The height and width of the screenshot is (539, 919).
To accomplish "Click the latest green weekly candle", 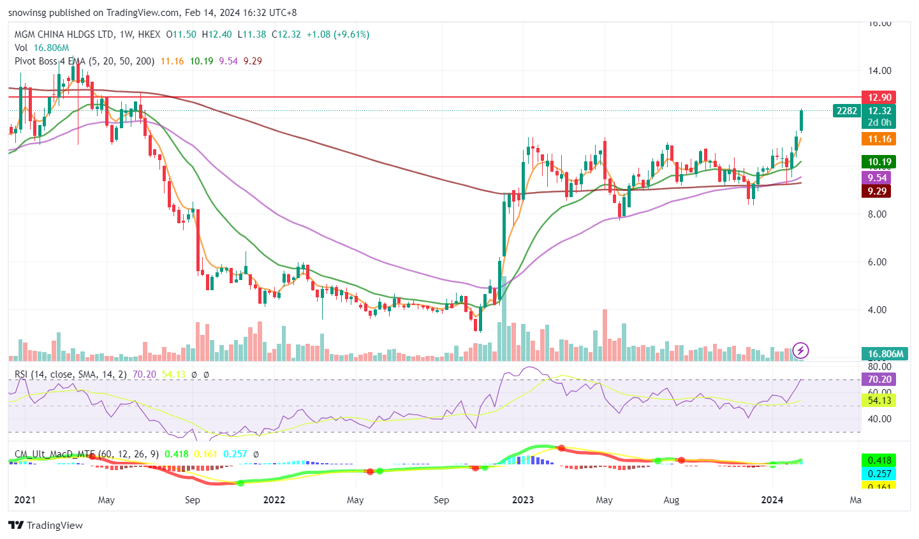I will (802, 121).
